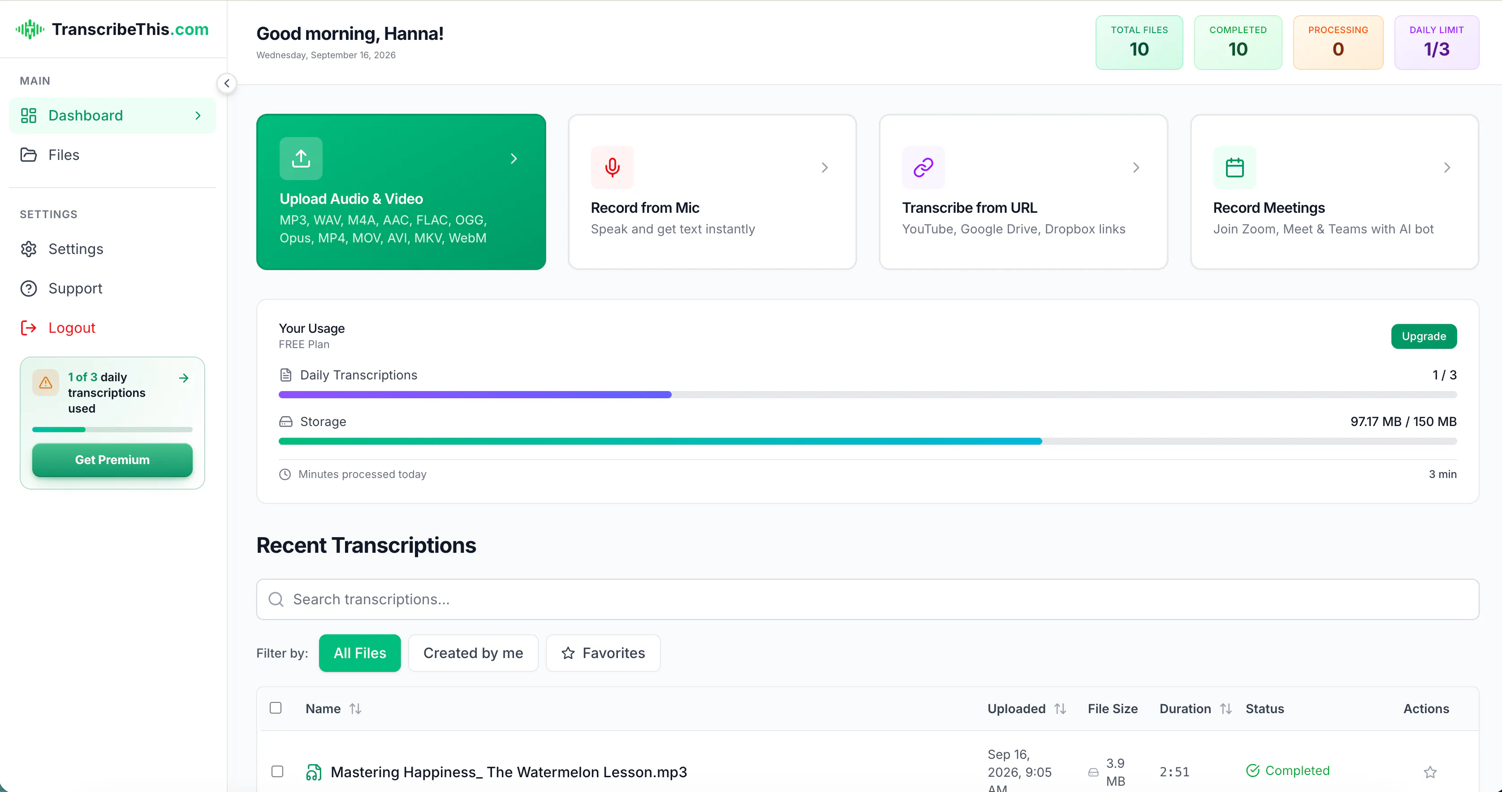1502x792 pixels.
Task: Open Files in the sidebar
Action: coord(112,155)
